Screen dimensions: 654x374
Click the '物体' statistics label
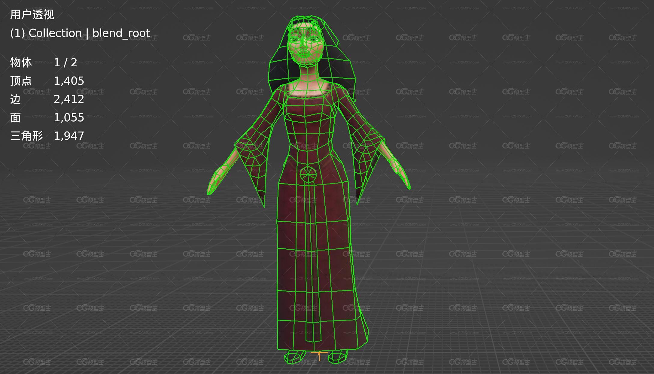coord(21,62)
